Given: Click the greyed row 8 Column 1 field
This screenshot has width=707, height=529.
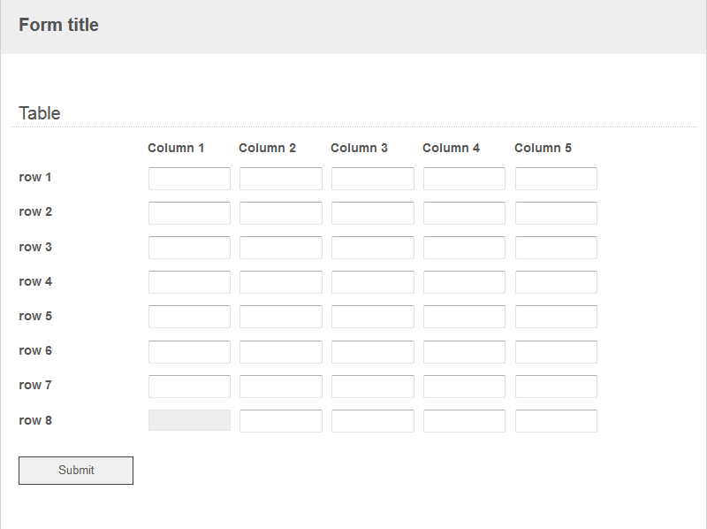Looking at the screenshot, I should 189,420.
